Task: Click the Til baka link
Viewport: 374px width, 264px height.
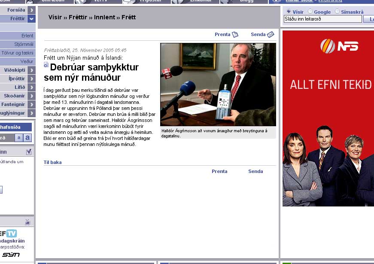Action: (52, 162)
